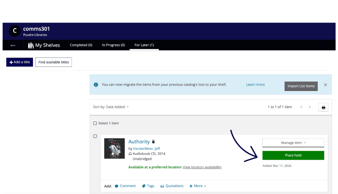The image size is (338, 194).
Task: Open Sort by Date Added dropdown
Action: coord(111,107)
